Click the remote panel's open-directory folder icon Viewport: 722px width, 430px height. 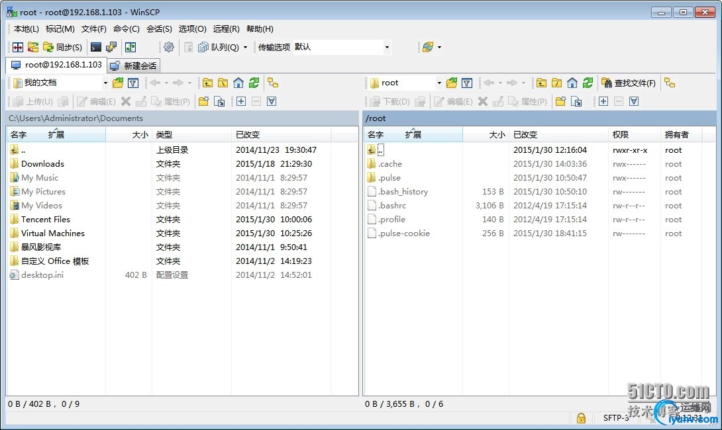click(x=452, y=83)
